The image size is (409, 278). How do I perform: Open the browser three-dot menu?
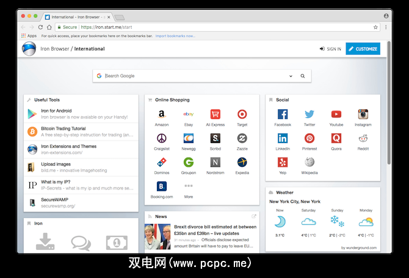(x=386, y=27)
